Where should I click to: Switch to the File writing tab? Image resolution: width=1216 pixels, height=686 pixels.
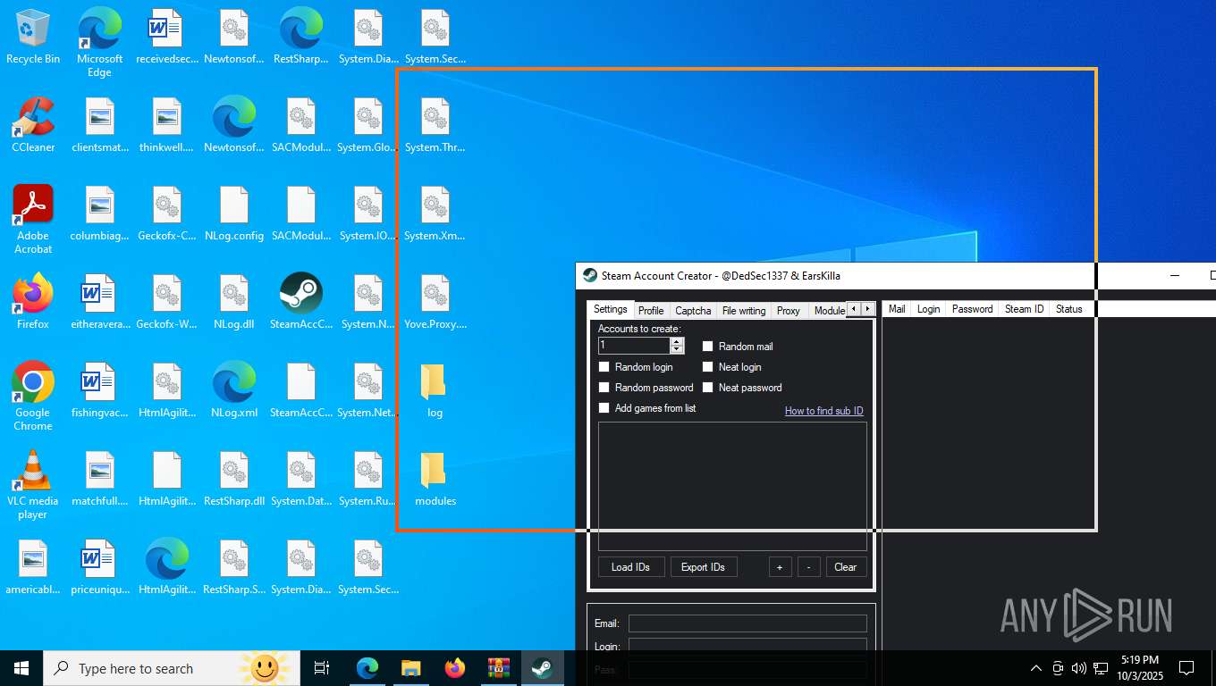point(744,311)
